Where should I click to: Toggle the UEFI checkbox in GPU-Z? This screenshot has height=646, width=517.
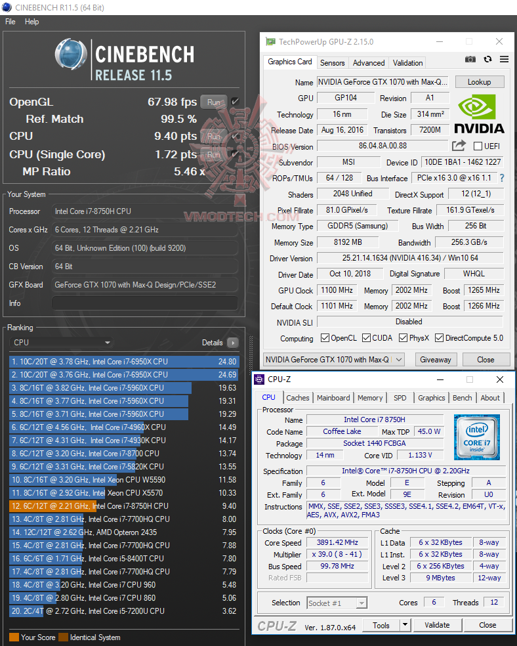coord(478,146)
